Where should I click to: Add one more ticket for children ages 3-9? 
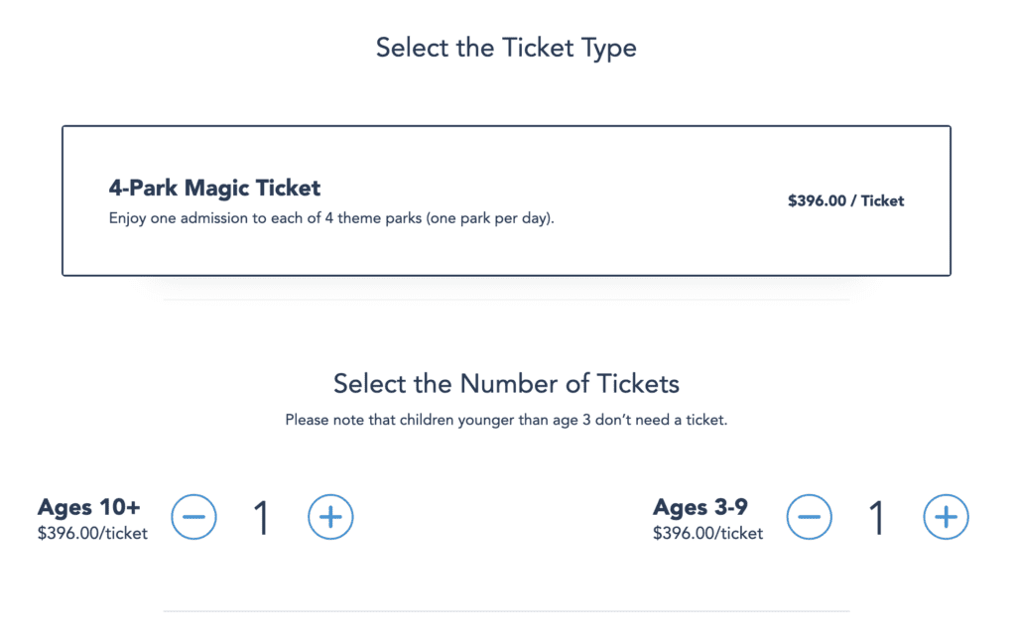[946, 517]
